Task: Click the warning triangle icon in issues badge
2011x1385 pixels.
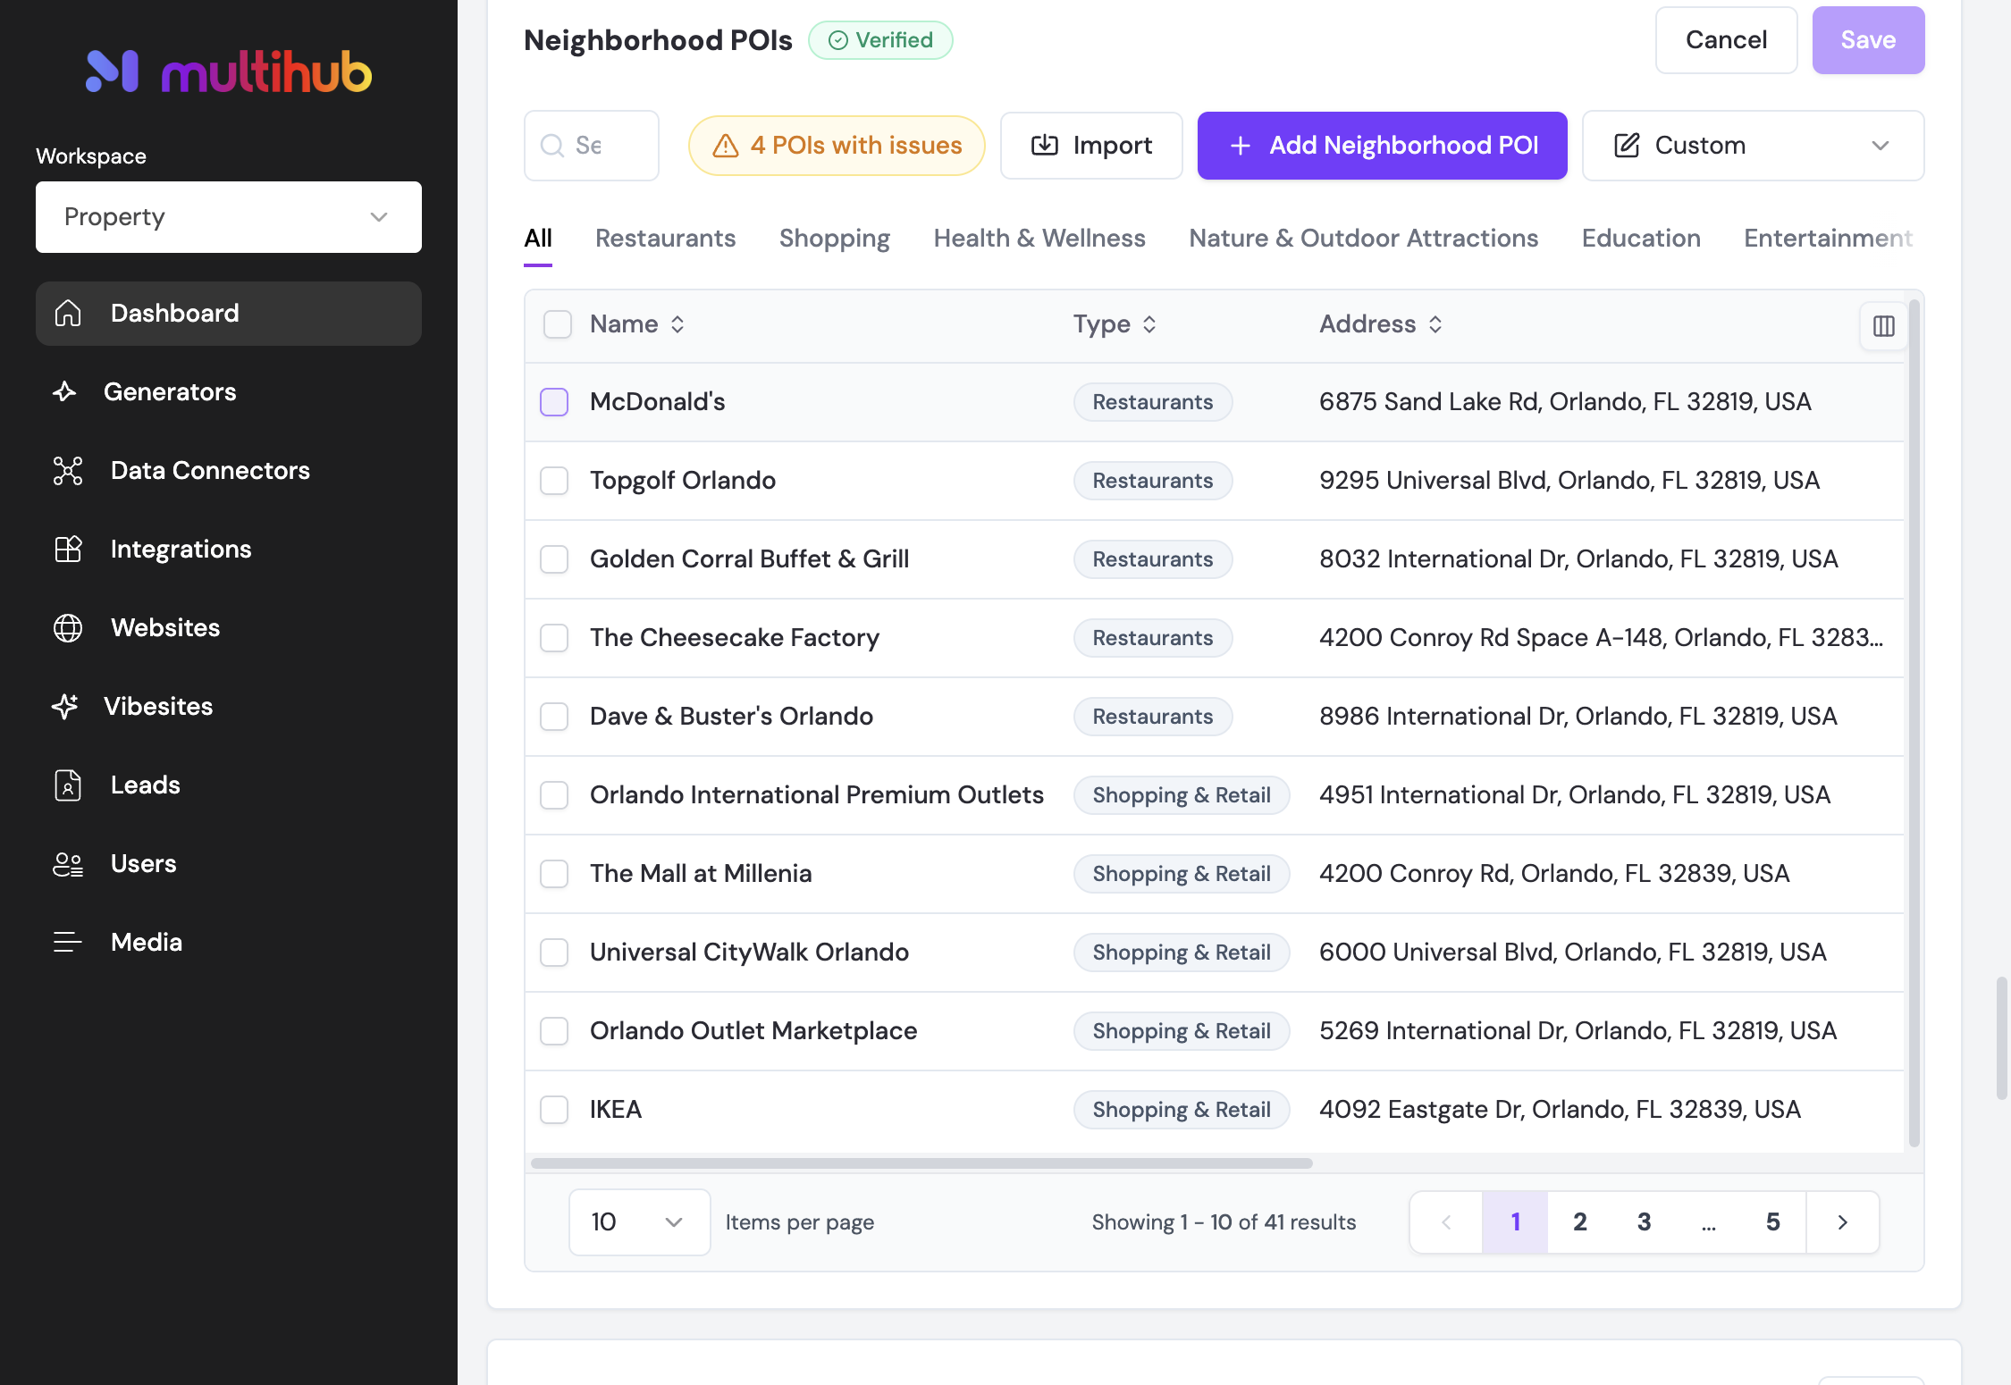Action: [725, 145]
